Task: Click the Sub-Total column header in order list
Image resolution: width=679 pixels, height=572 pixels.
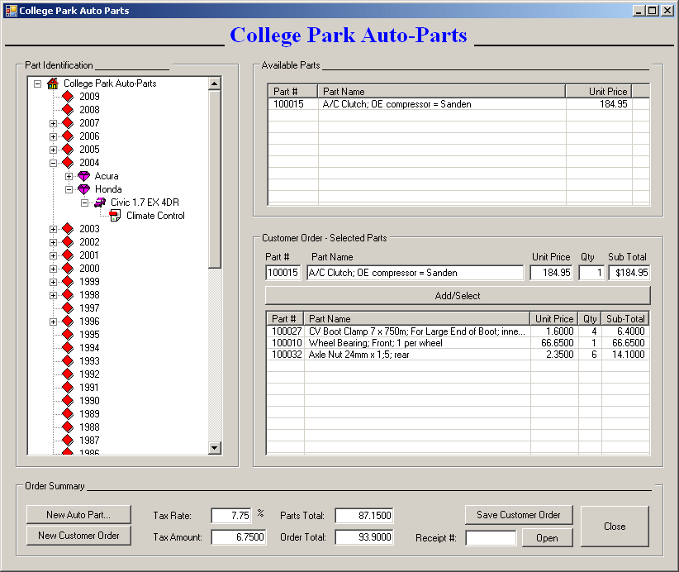Action: (x=625, y=319)
